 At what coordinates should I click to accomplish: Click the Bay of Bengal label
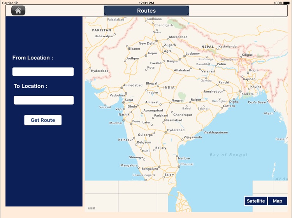coord(229,155)
